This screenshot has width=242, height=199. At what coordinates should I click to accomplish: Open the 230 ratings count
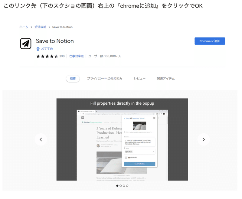click(62, 56)
